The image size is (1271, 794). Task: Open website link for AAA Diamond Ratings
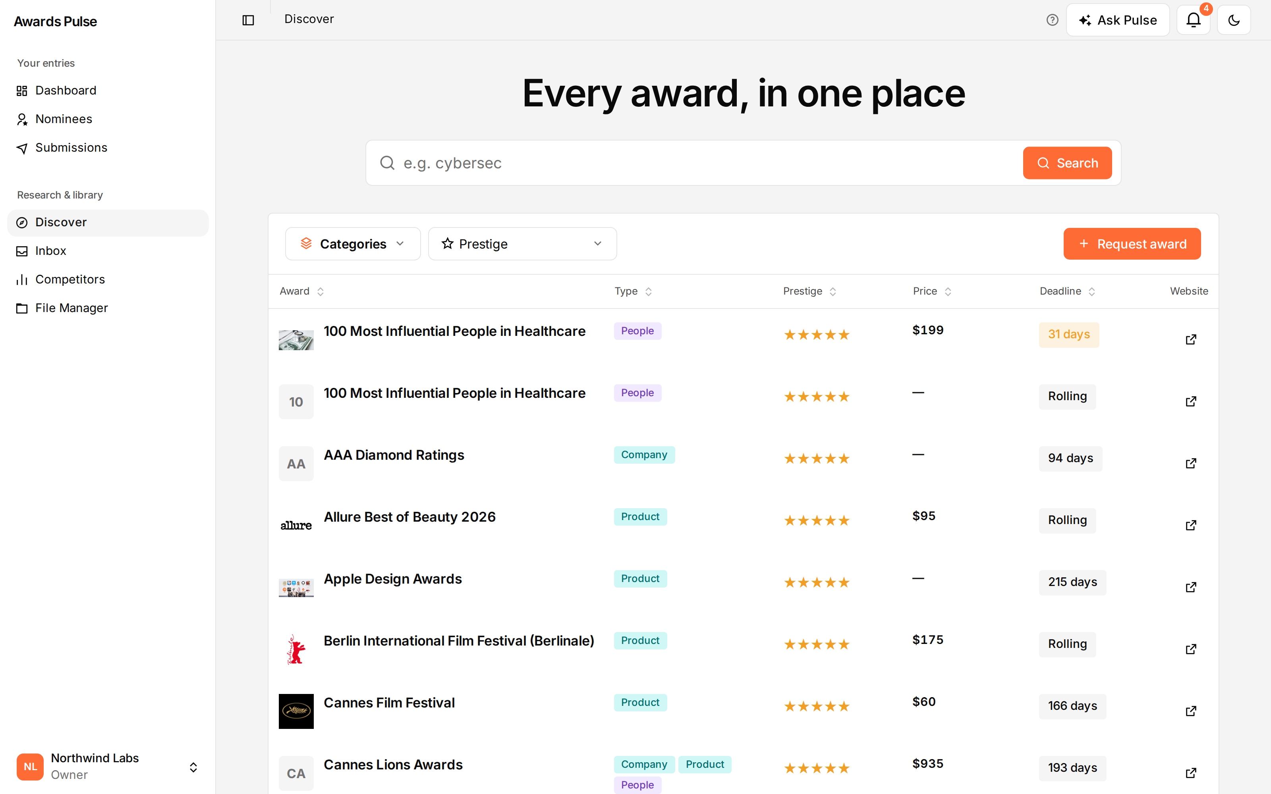tap(1191, 463)
